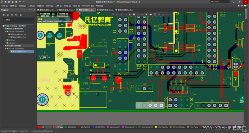
Task: Select Project Group 1.DsnWrk item
Action: [18, 26]
